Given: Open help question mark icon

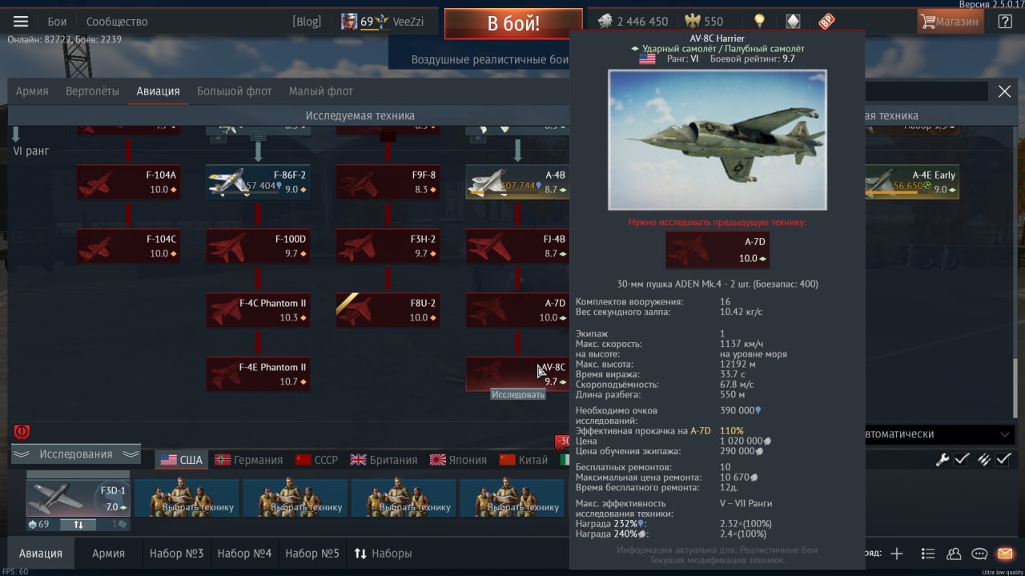Looking at the screenshot, I should 1005,22.
